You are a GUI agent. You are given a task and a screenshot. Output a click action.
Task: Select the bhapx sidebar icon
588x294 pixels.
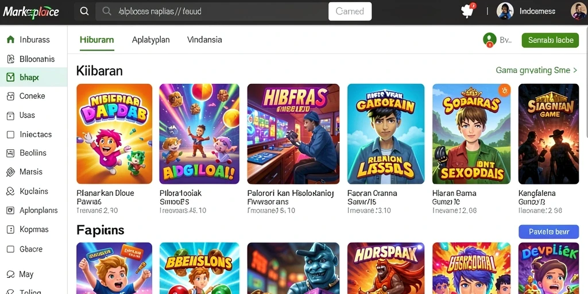click(x=10, y=78)
